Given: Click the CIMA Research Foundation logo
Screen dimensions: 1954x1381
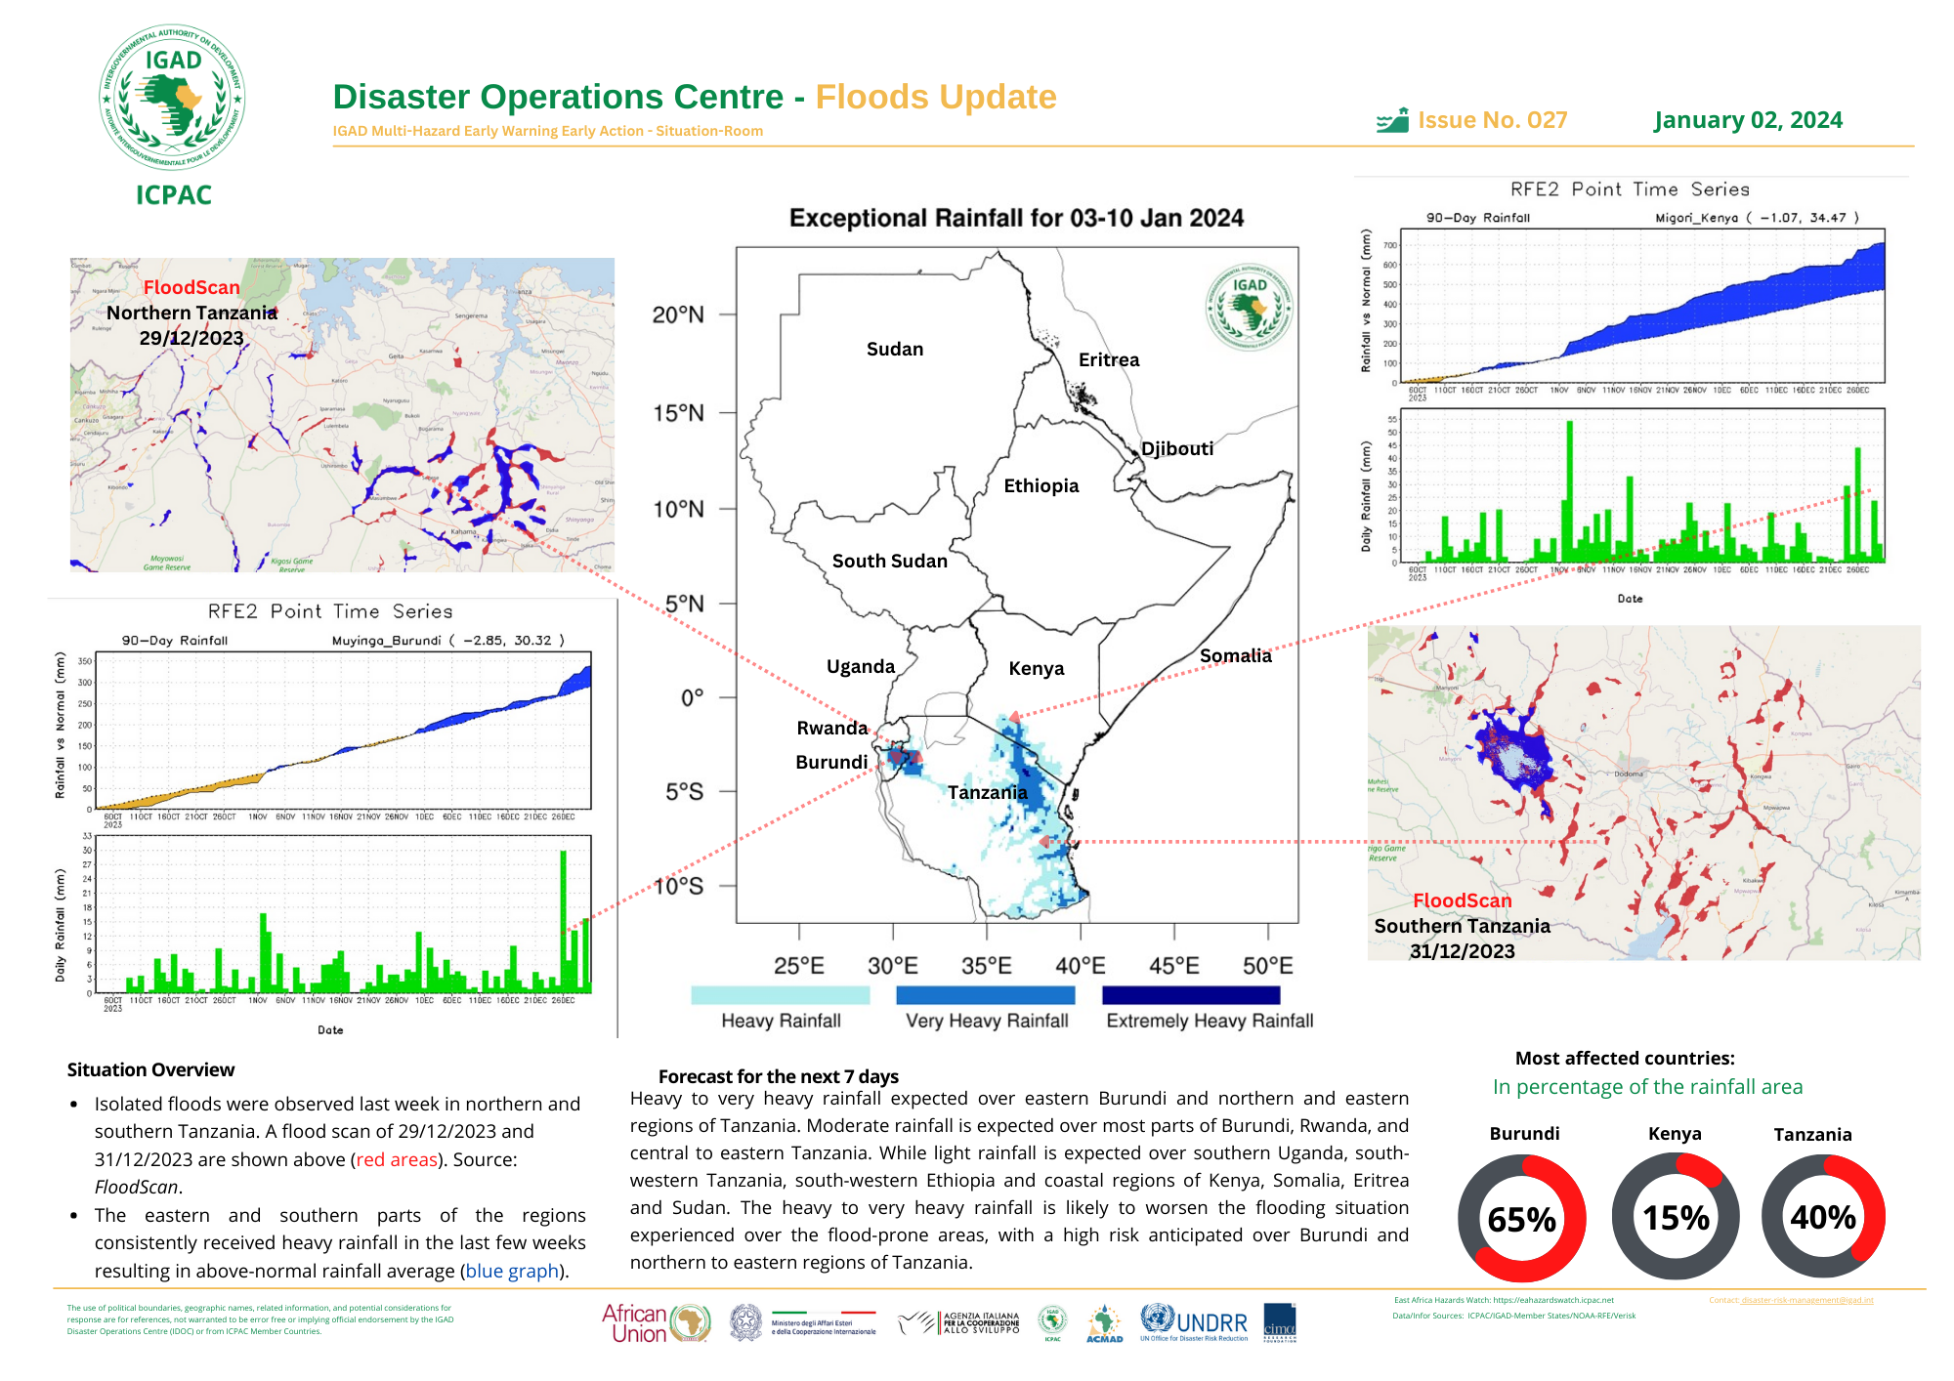Looking at the screenshot, I should pyautogui.click(x=1280, y=1322).
